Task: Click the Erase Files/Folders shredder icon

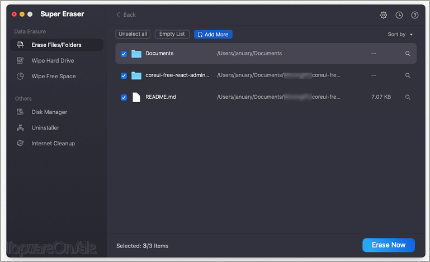Action: click(x=20, y=45)
